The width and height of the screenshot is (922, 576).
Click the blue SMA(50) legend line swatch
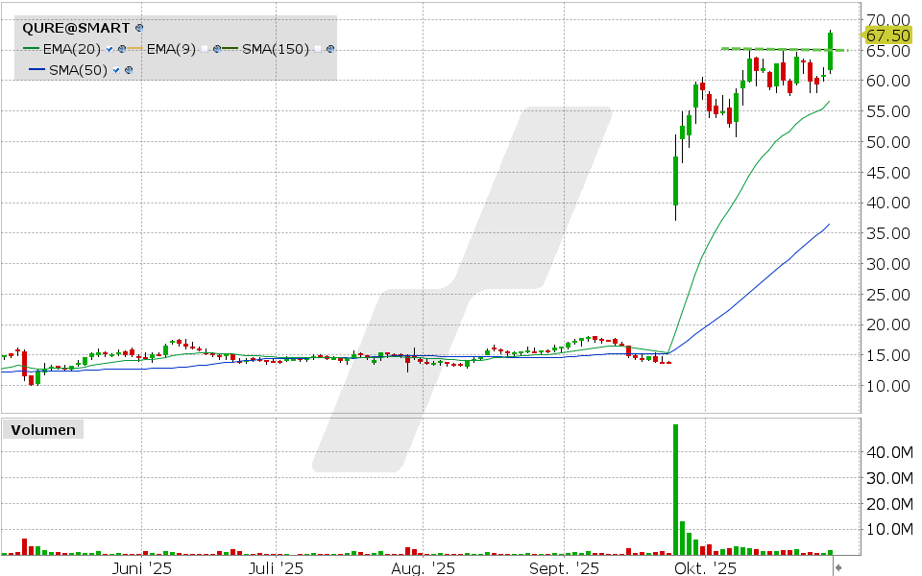click(x=36, y=70)
